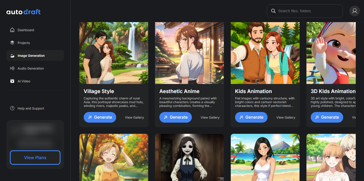Screen dimensions: 364x181
Task: View Gallery for Kids Animation
Action: pos(286,117)
